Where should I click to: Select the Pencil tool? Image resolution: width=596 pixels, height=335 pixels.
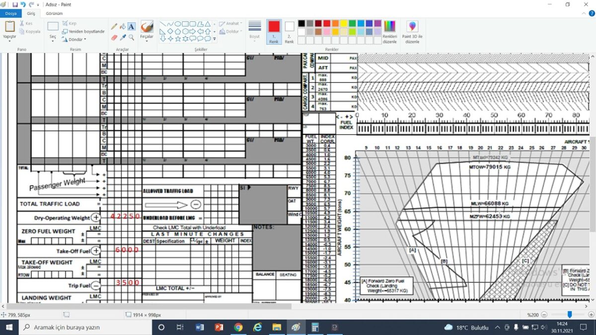pyautogui.click(x=114, y=26)
